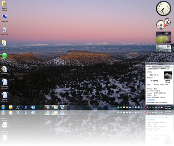
Task: Switch to the Extended tab in weather window
Action: (x=155, y=66)
